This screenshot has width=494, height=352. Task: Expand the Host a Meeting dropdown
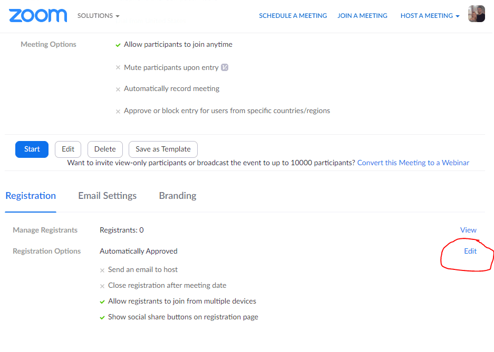[430, 15]
